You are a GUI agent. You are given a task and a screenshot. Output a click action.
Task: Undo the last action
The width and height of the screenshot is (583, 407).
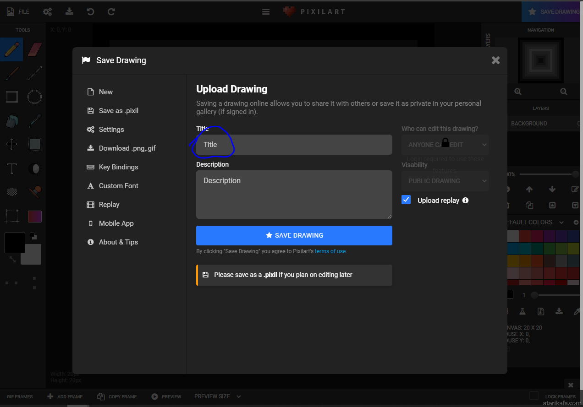click(90, 11)
